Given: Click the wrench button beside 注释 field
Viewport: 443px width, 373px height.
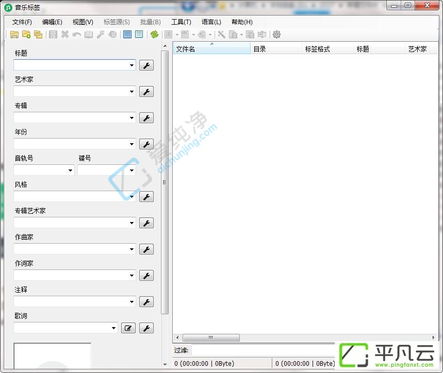Looking at the screenshot, I should coord(146,302).
